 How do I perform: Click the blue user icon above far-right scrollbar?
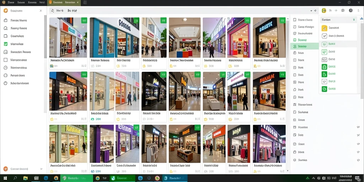362,18
